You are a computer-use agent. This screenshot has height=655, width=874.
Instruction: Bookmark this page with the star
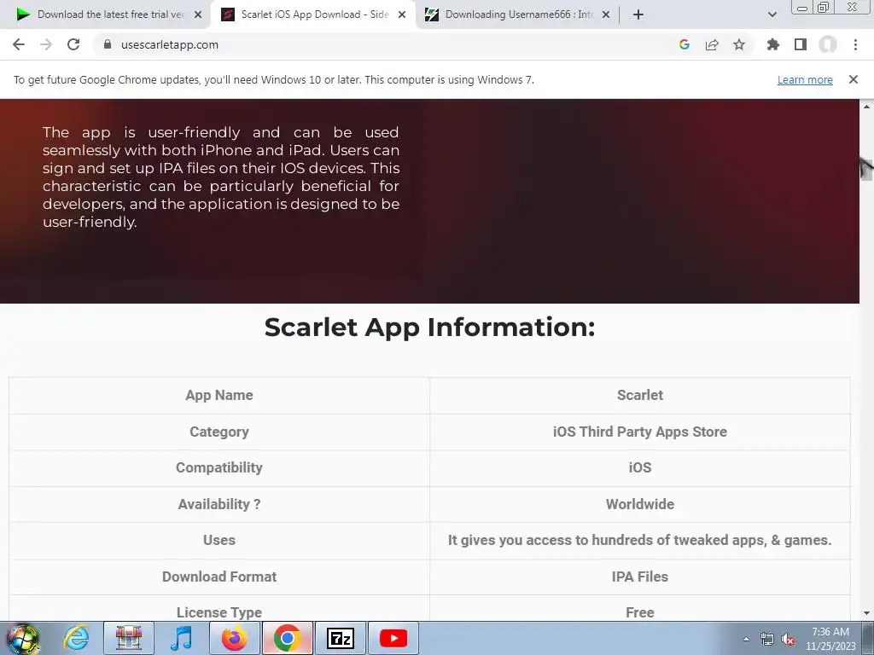tap(738, 44)
